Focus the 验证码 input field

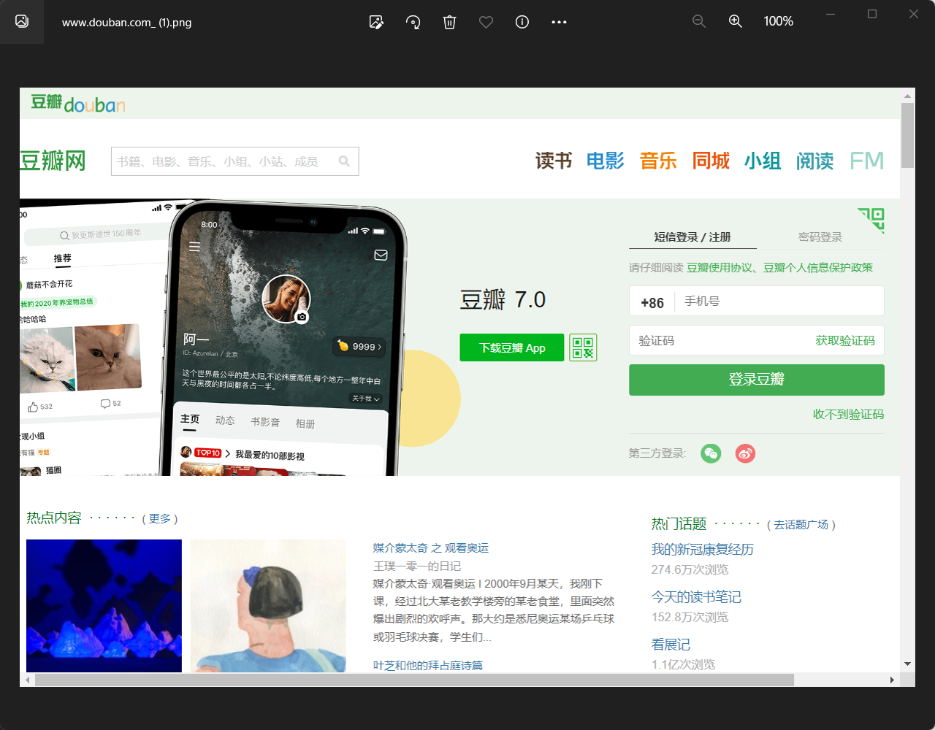coord(720,340)
